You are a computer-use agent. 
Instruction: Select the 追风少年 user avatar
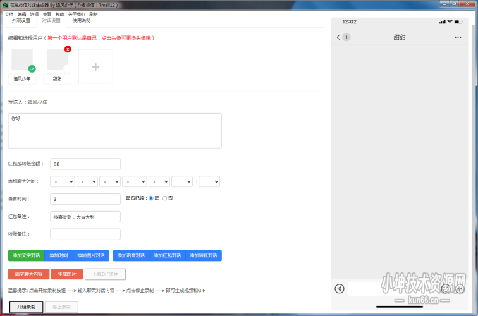point(22,61)
